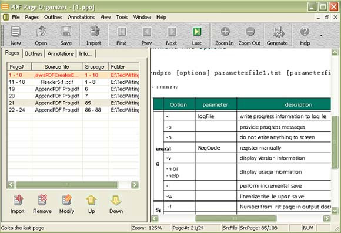341x233 pixels.
Task: Click left arrow of pages list scrollbar
Action: tap(11, 185)
